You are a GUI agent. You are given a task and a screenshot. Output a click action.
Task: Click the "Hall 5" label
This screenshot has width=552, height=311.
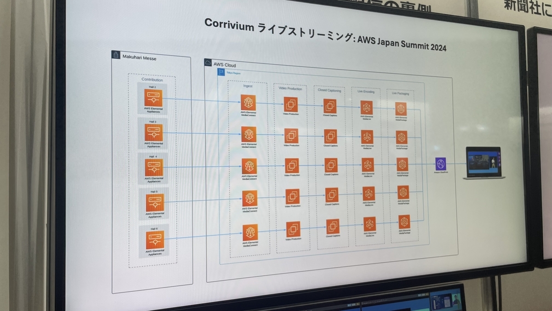pos(154,191)
